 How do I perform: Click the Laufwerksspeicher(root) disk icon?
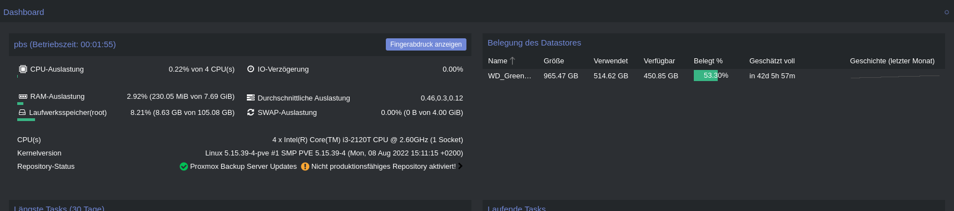pyautogui.click(x=22, y=112)
